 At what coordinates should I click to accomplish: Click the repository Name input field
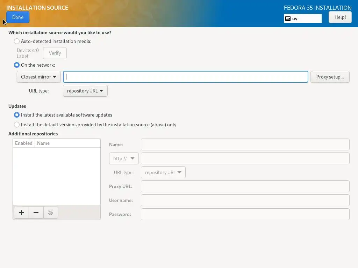pyautogui.click(x=245, y=144)
